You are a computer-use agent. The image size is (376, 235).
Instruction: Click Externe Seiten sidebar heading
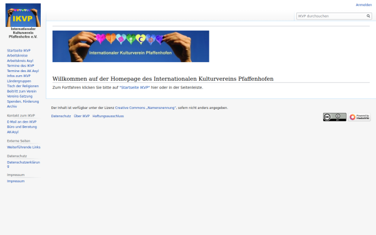18,141
